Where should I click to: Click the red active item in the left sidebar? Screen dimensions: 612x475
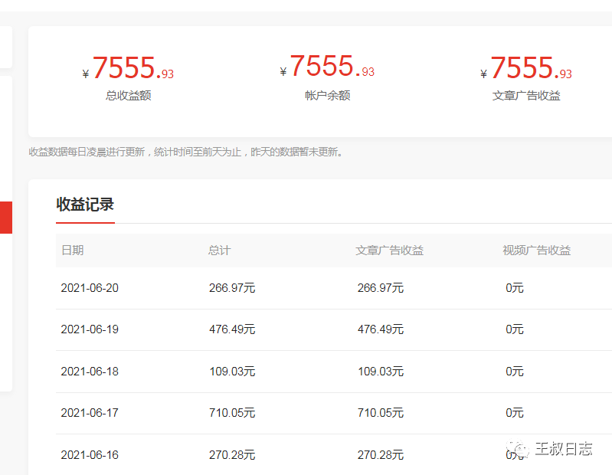(x=6, y=218)
